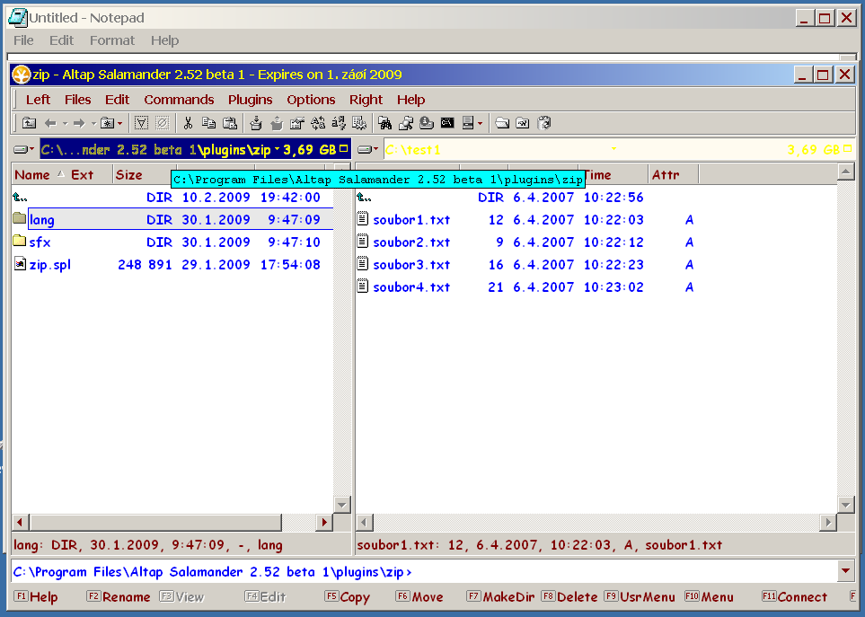Open right panel drive selector
The image size is (865, 617).
[368, 149]
